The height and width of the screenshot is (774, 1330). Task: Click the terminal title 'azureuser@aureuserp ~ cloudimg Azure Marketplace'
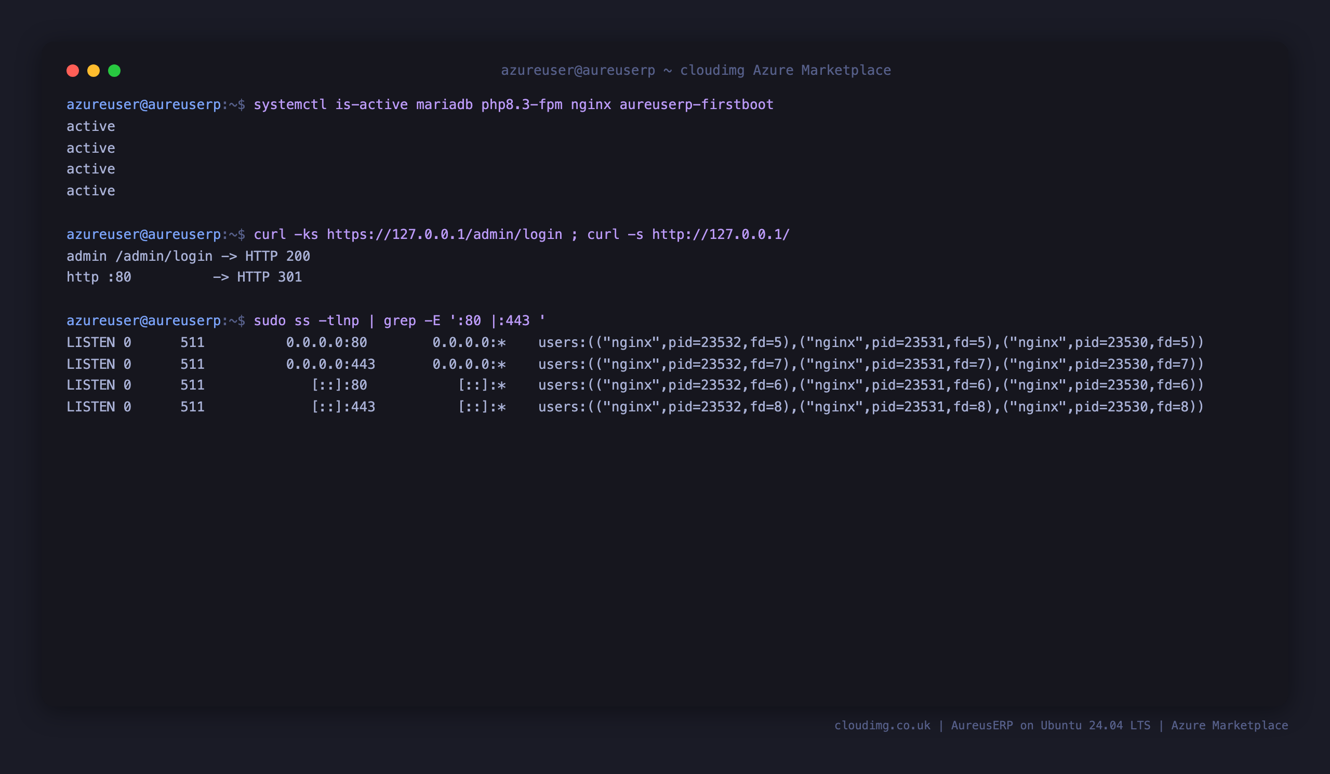click(x=696, y=70)
